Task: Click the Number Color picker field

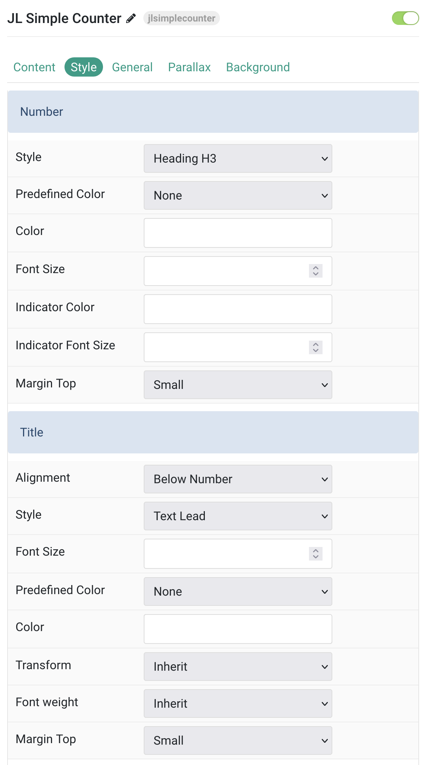Action: [238, 233]
